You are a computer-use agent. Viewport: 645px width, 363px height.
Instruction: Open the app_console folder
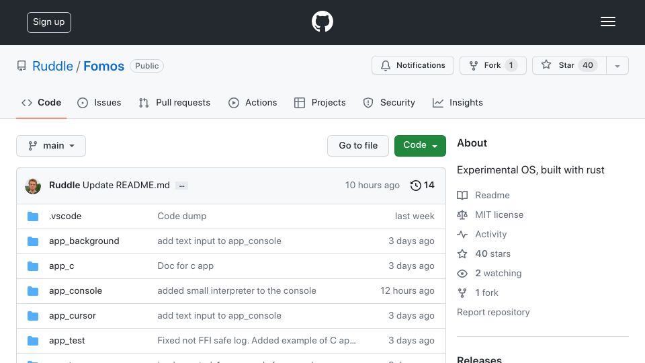pyautogui.click(x=76, y=290)
